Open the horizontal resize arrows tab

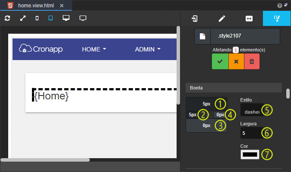pyautogui.click(x=249, y=19)
